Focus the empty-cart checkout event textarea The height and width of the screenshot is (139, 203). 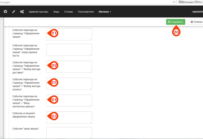point(69,50)
